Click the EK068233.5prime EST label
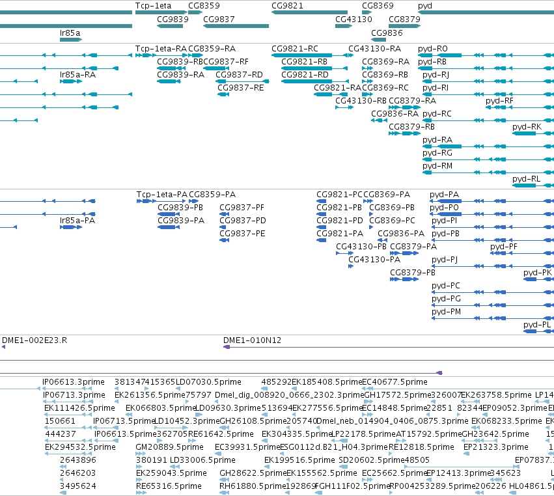The height and width of the screenshot is (496, 554). (506, 421)
